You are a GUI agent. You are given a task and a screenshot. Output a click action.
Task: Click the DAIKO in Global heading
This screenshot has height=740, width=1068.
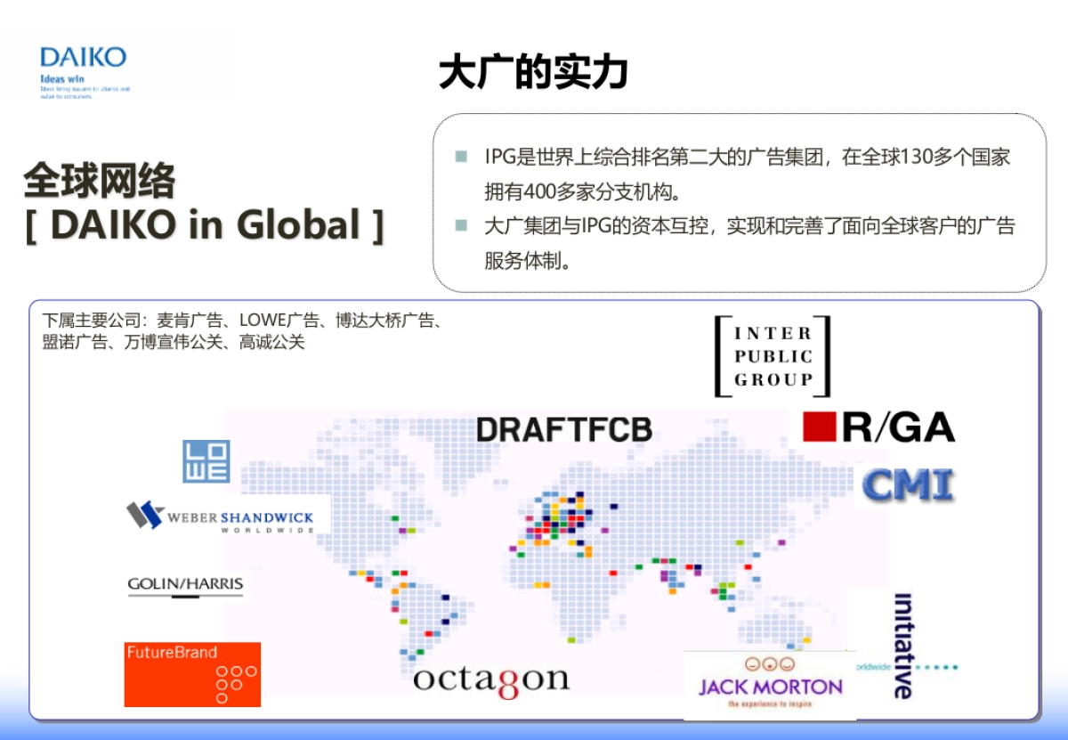pyautogui.click(x=205, y=224)
